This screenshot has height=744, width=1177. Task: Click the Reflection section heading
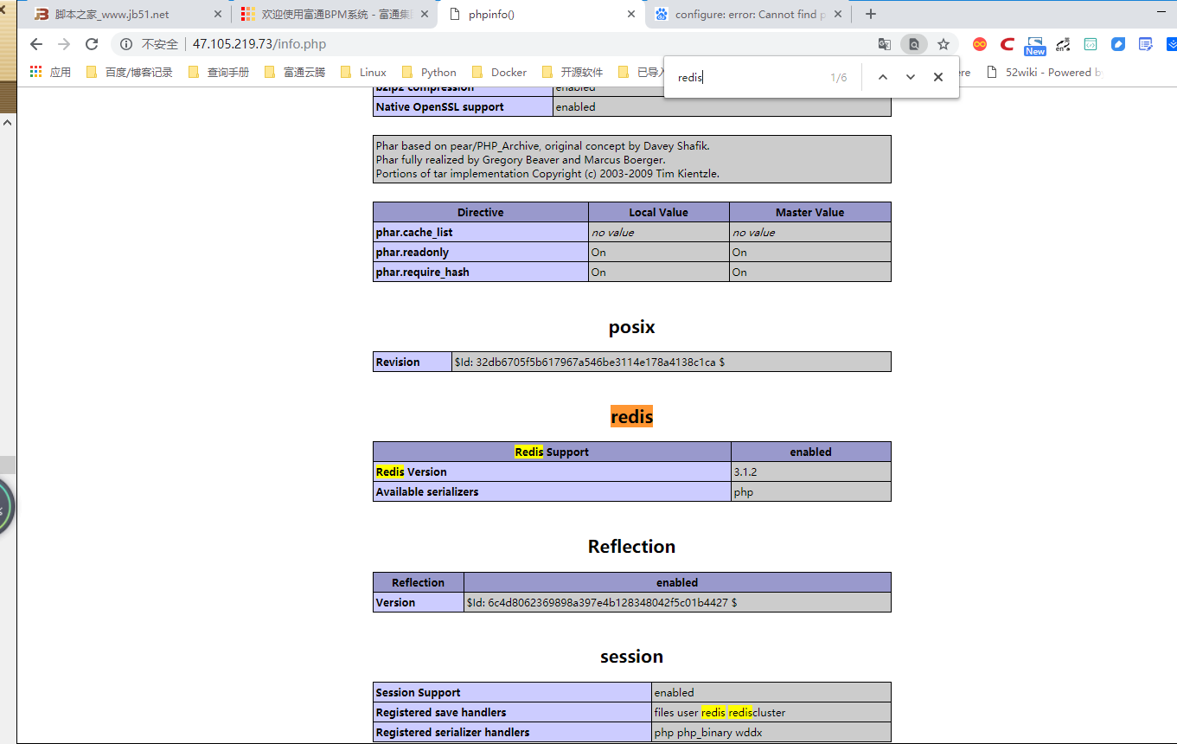(x=631, y=546)
